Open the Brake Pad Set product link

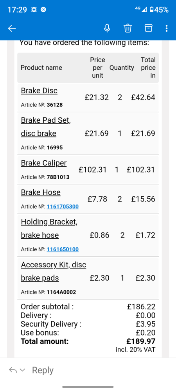pos(46,127)
